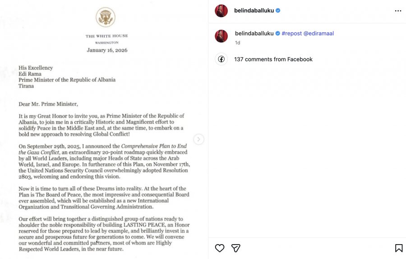
Task: Save post with the bookmark icon
Action: click(399, 248)
